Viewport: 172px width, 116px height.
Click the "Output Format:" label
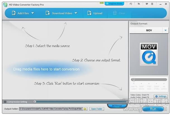[x=139, y=24]
